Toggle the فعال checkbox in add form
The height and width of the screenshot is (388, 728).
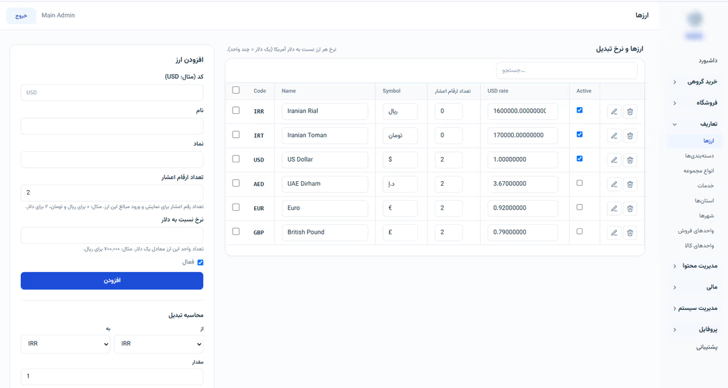click(201, 262)
